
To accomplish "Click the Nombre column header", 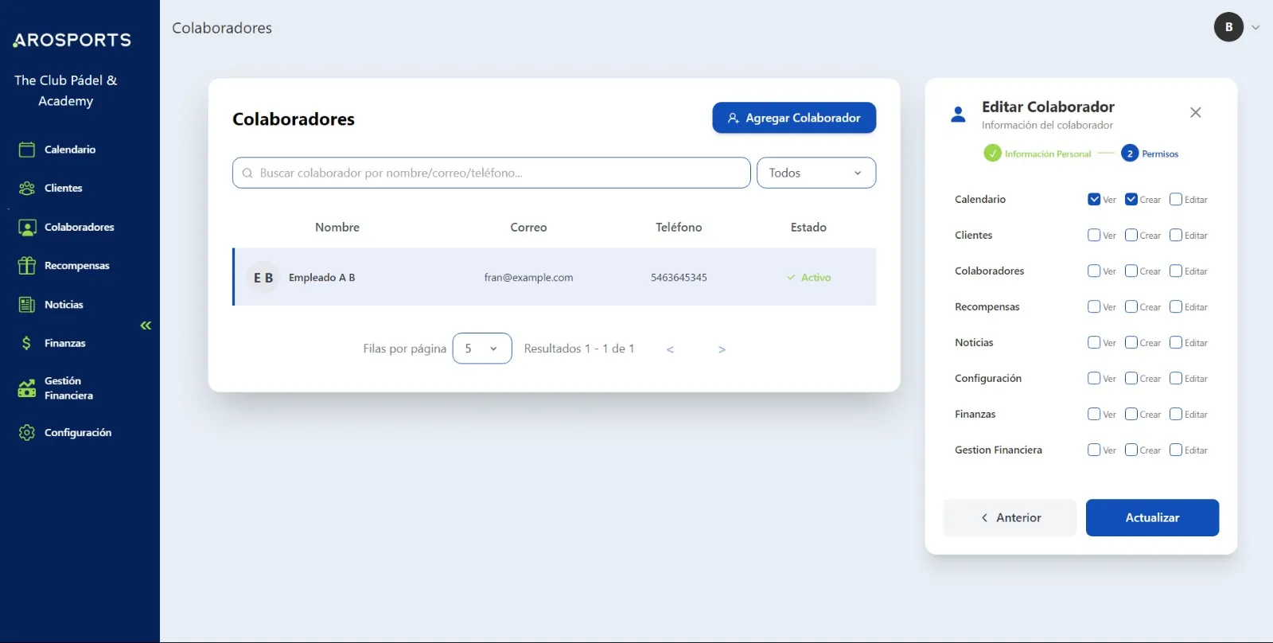I will click(x=337, y=228).
